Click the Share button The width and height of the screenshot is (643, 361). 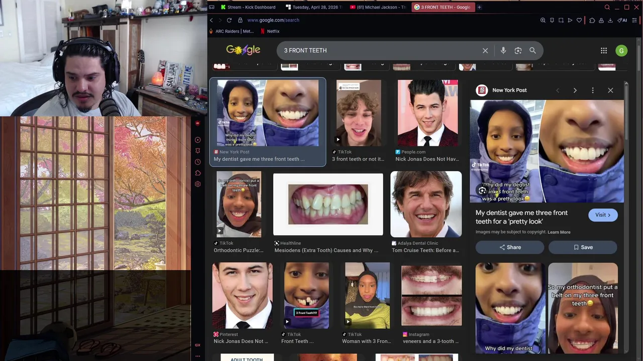click(510, 247)
